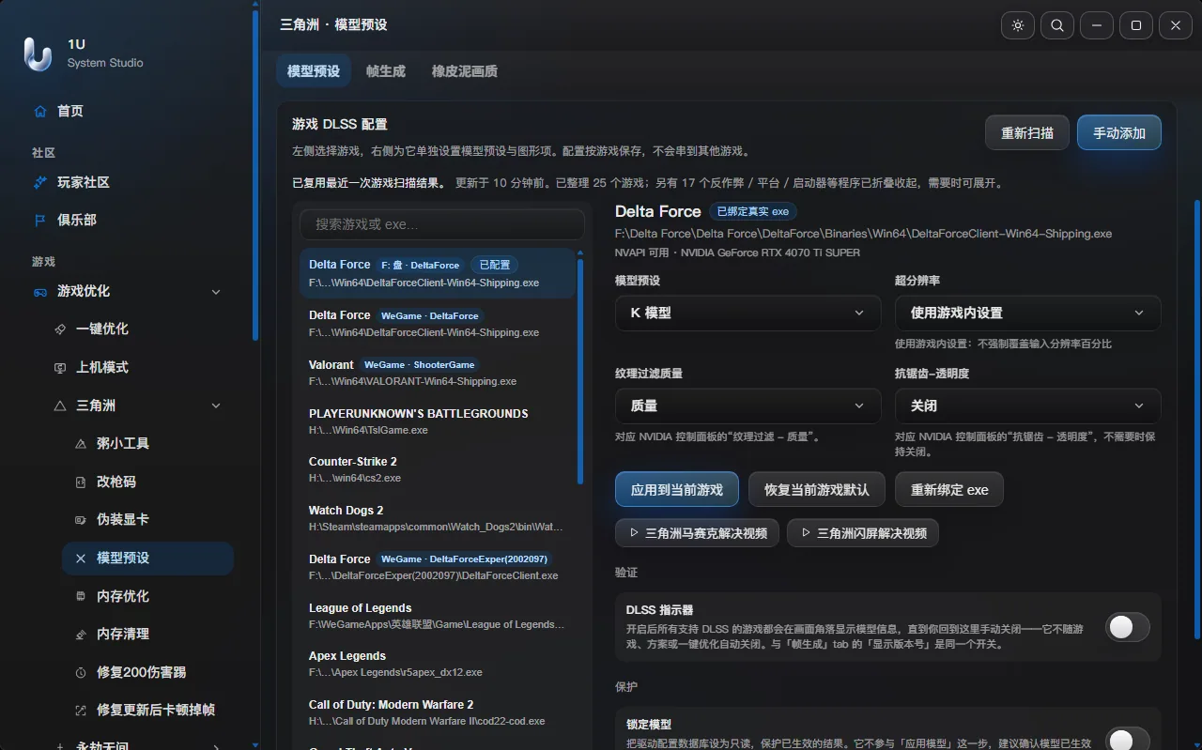Open the 超分辨率 dropdown

coord(1027,313)
